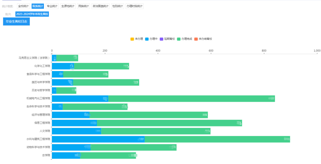
Task: Click the green 办理完成 legend swatch
Action: tap(179, 39)
